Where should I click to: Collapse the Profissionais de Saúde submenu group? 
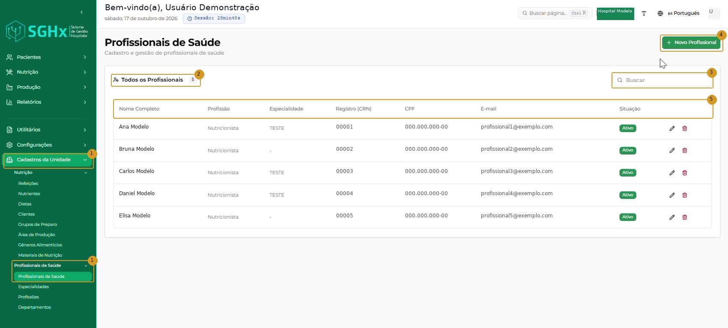tap(51, 266)
